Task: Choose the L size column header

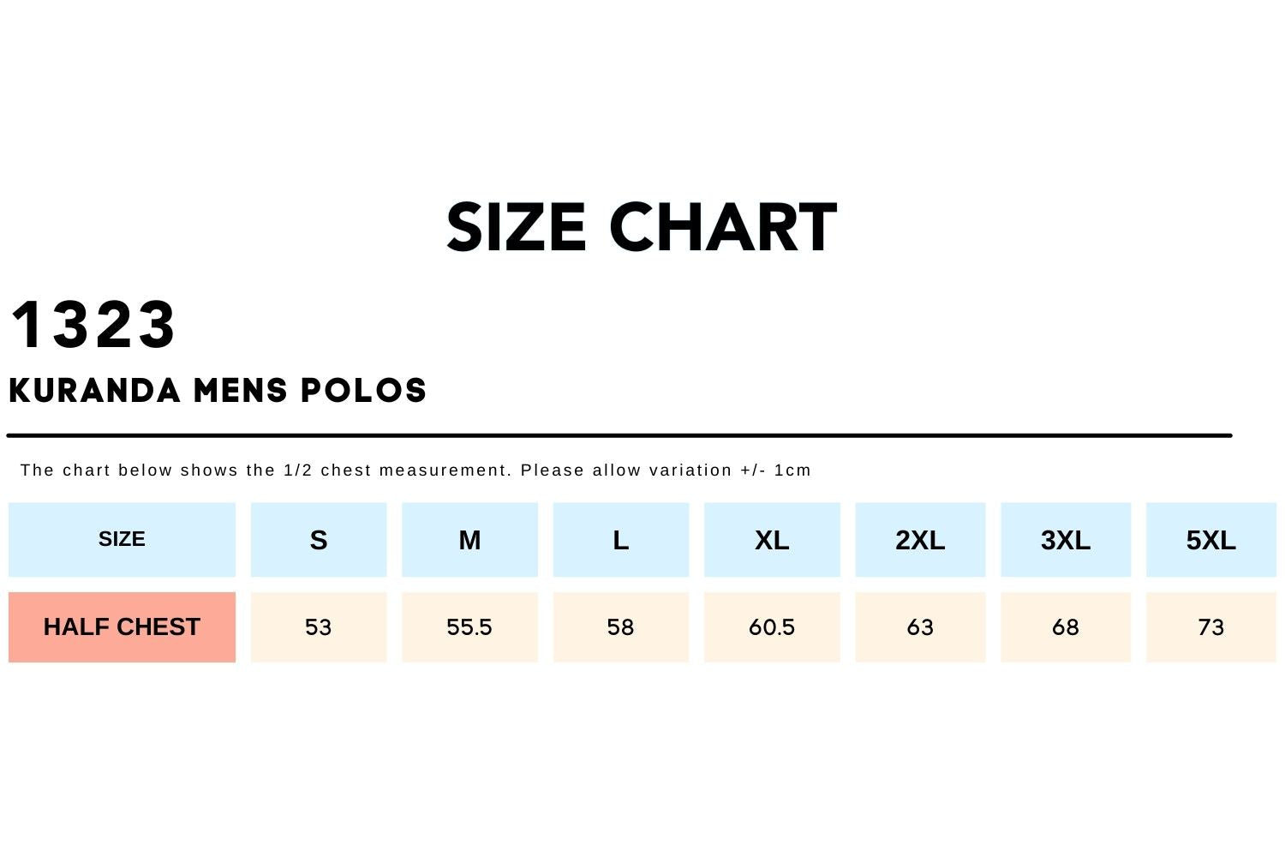Action: (621, 540)
